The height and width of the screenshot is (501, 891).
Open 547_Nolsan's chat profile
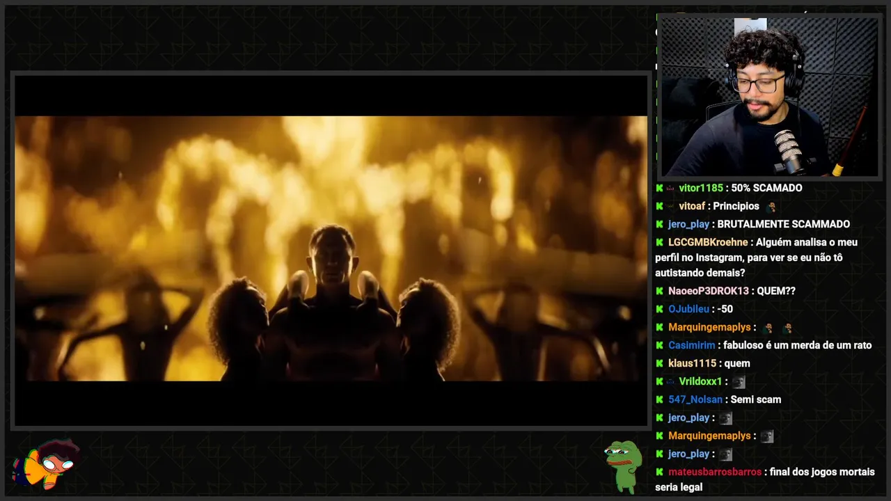pos(695,399)
